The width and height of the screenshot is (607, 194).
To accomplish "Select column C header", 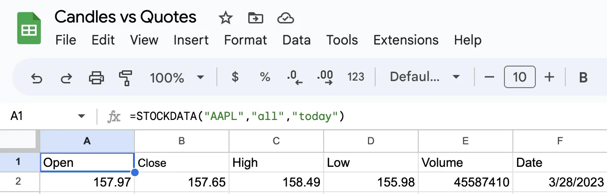I will tap(276, 140).
